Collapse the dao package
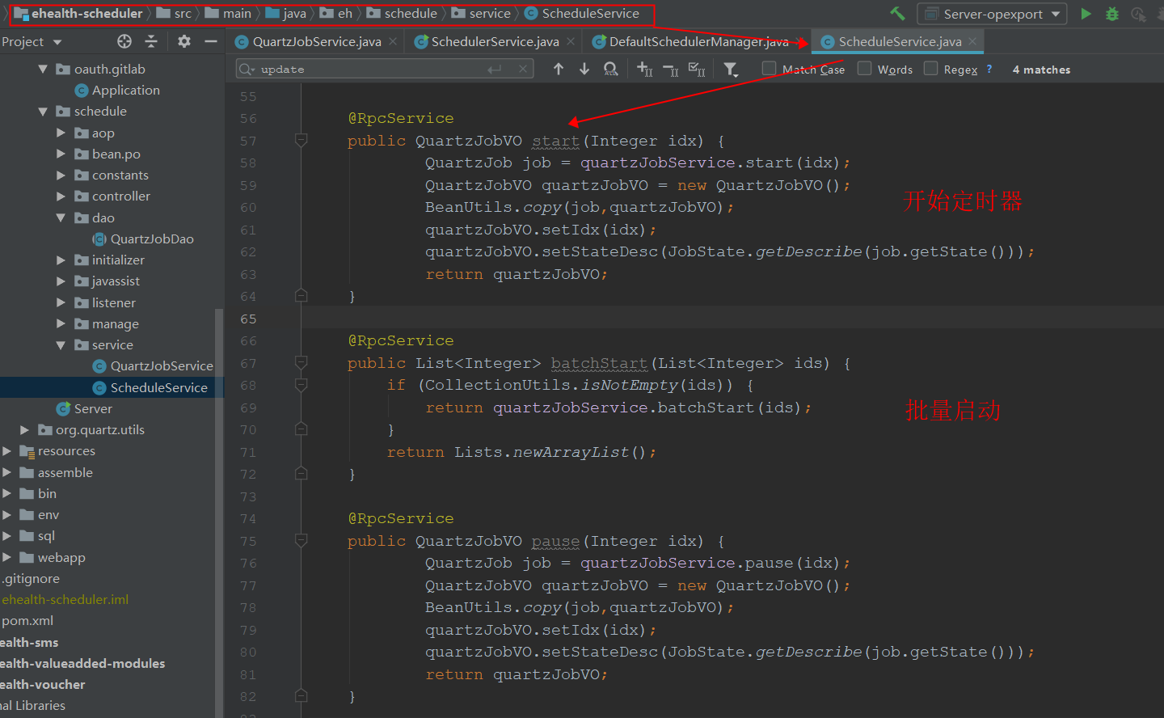The height and width of the screenshot is (718, 1164). (x=61, y=218)
